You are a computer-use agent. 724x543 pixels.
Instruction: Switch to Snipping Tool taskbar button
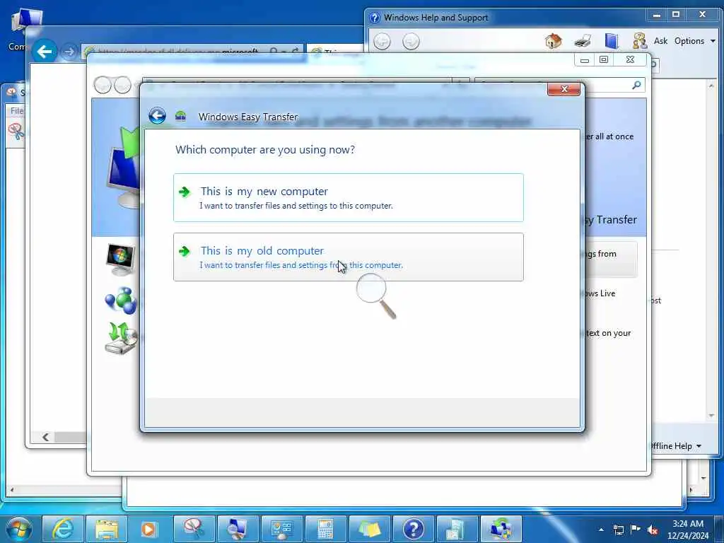(194, 529)
